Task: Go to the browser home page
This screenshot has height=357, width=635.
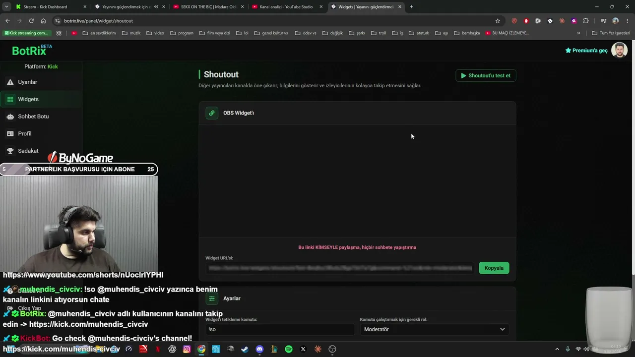Action: (x=43, y=21)
